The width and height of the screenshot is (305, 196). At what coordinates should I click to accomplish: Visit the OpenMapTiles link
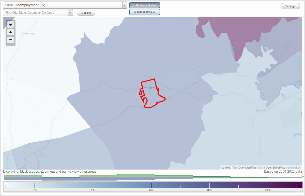coord(247,168)
